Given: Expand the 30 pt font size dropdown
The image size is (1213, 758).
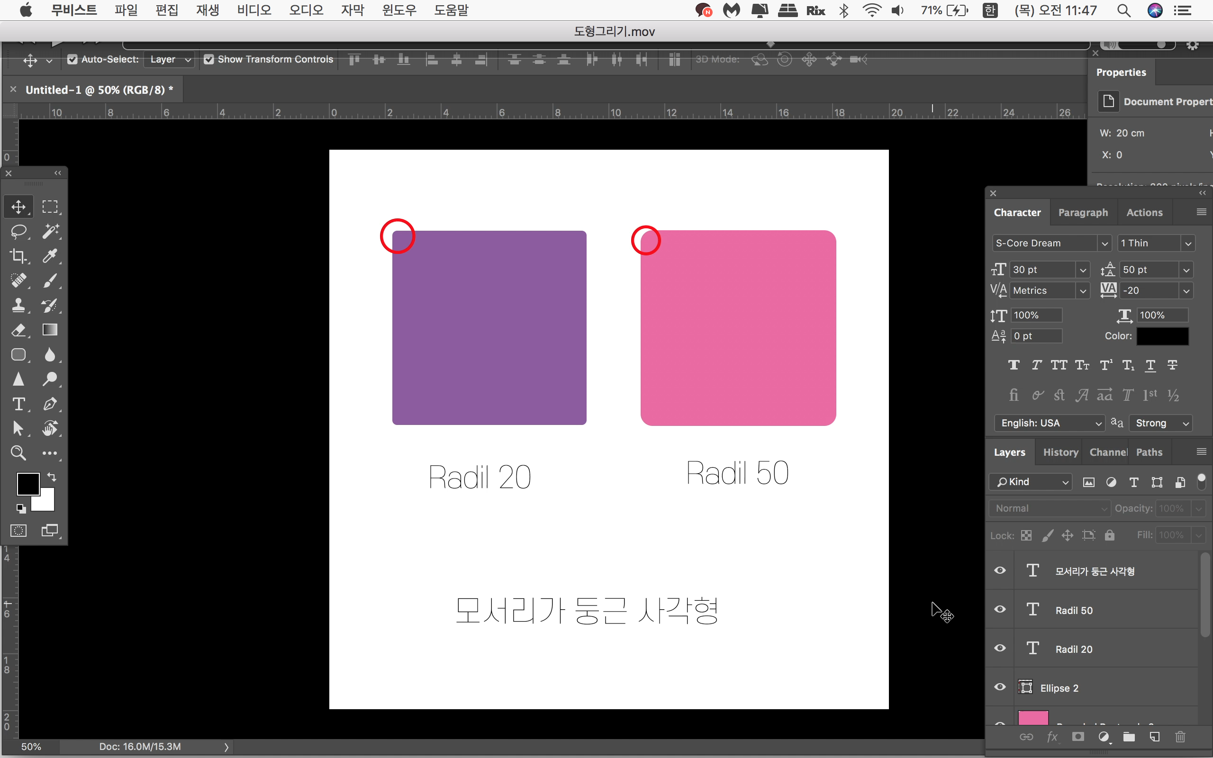Looking at the screenshot, I should click(1083, 270).
